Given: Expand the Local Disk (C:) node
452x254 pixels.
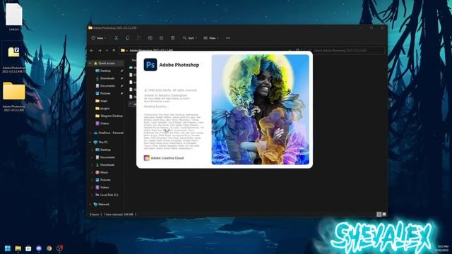Looking at the screenshot, I should (93, 195).
